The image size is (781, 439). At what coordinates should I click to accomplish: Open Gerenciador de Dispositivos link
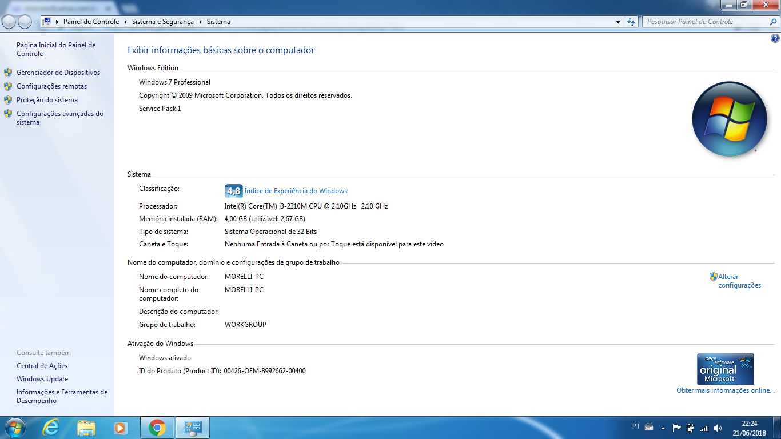58,73
